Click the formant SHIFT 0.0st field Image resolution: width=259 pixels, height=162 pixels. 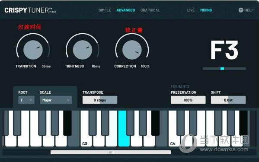pos(228,100)
